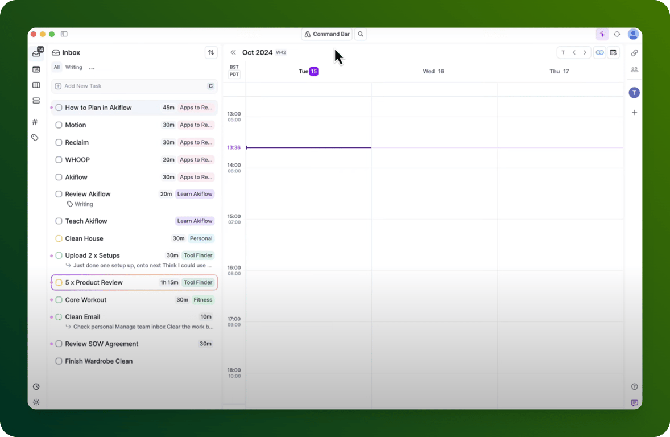Add a calendar with plus icon
The height and width of the screenshot is (437, 670).
[635, 113]
